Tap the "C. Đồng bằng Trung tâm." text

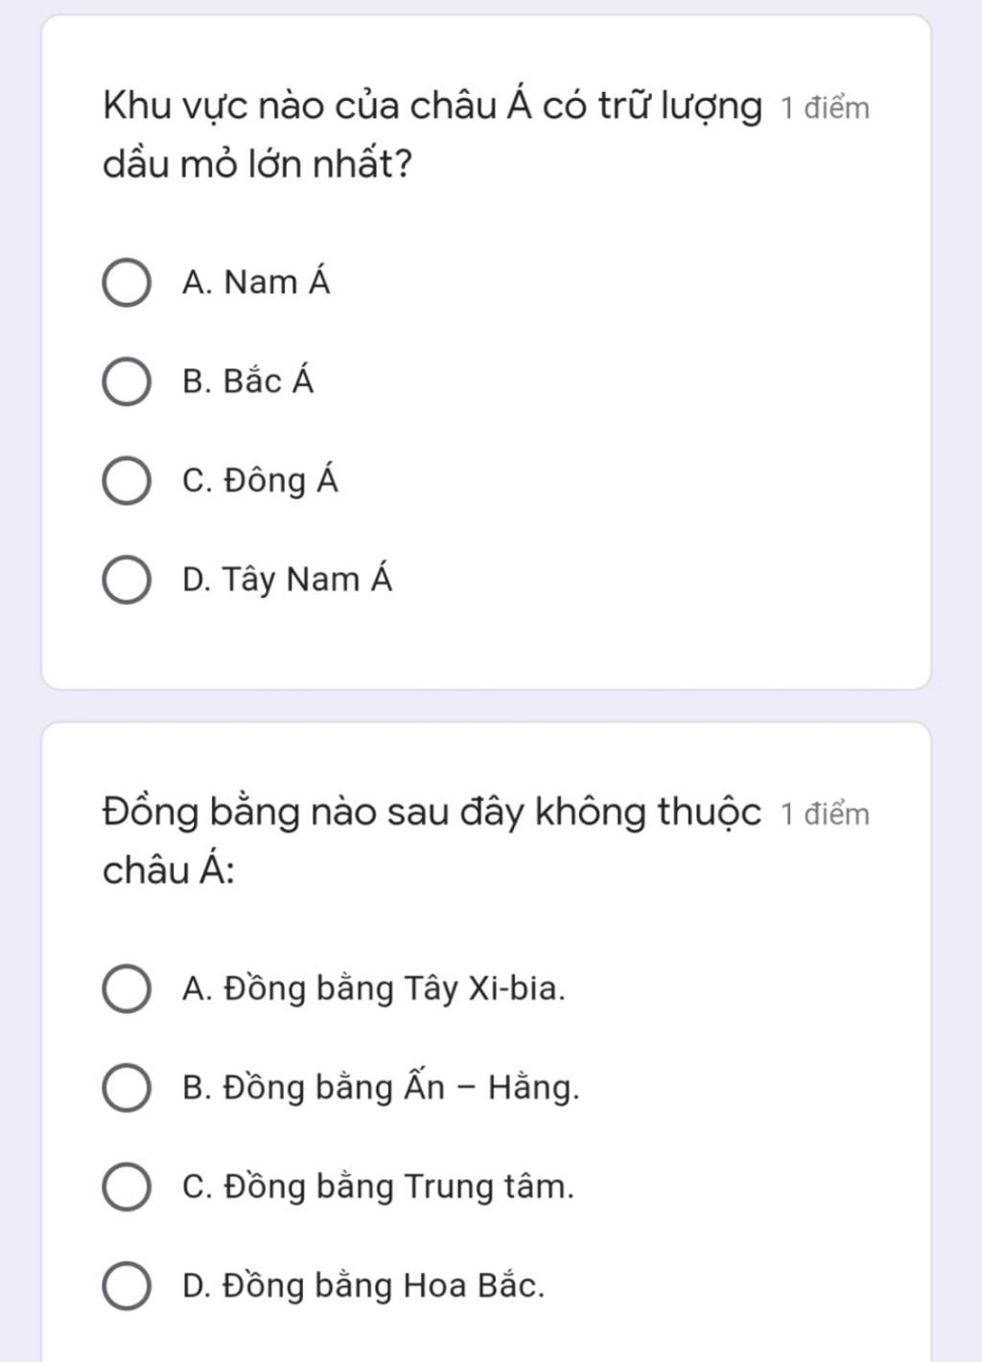(x=378, y=1187)
